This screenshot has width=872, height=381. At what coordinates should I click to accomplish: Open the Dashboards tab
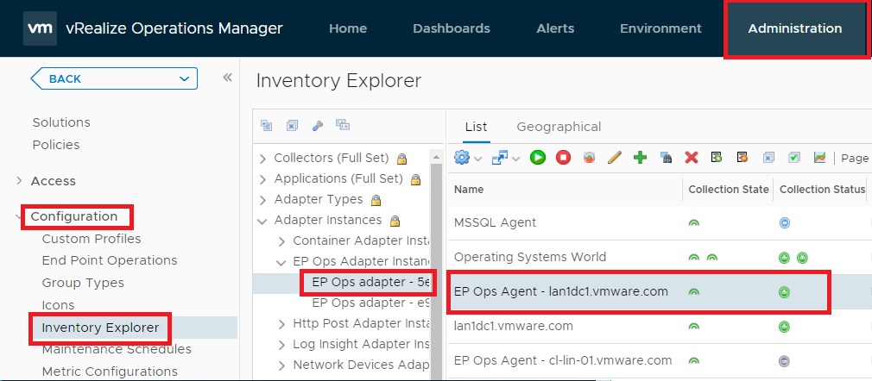[452, 28]
